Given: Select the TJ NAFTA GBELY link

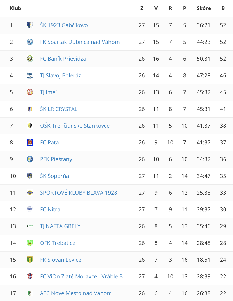Looking at the screenshot, I should pyautogui.click(x=60, y=226).
